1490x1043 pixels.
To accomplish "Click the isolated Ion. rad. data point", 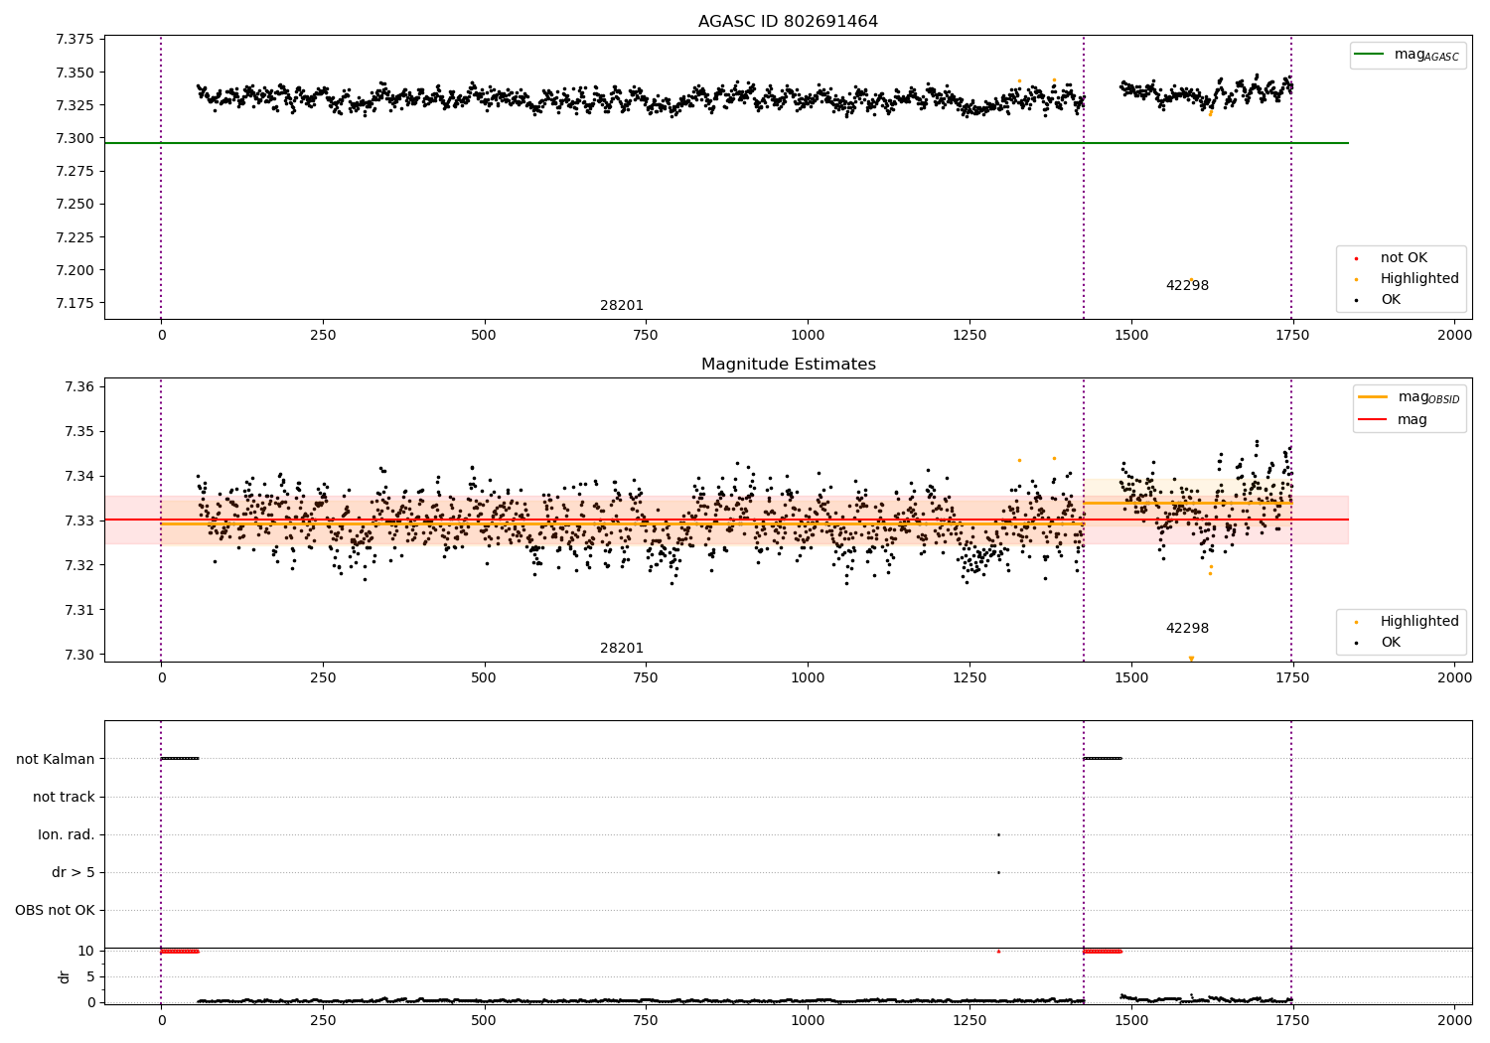I will 998,834.
